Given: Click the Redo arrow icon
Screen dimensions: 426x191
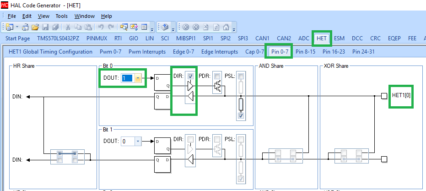Looking at the screenshot, I should pyautogui.click(x=111, y=27).
